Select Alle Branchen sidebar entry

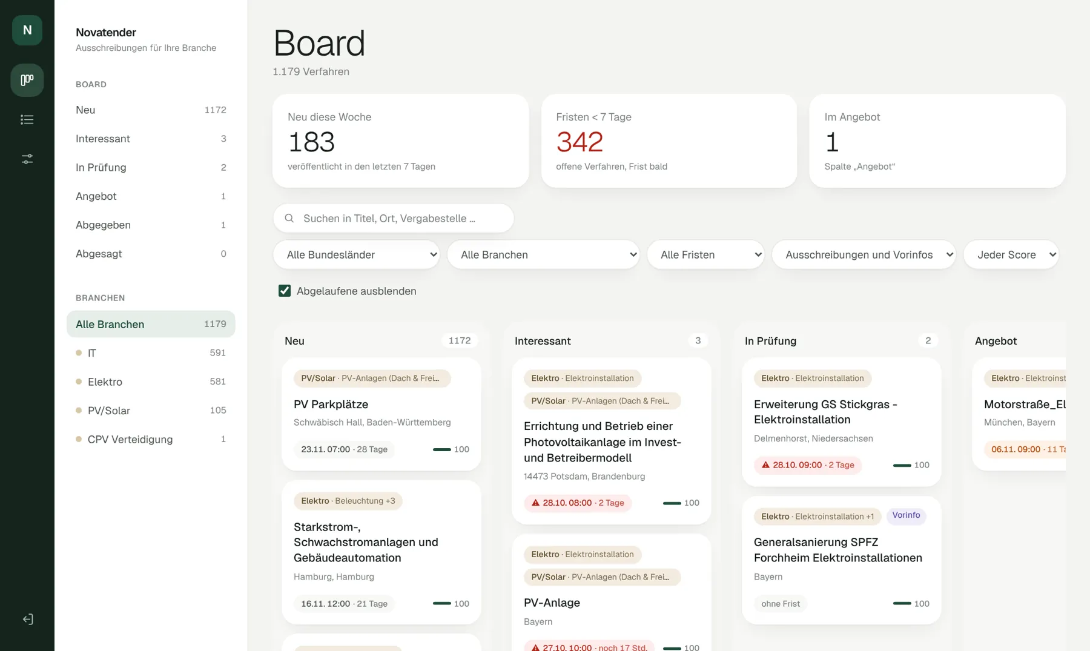[x=151, y=324]
